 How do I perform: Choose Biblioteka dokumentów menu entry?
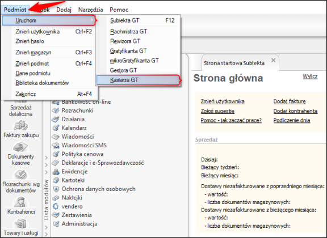[48, 83]
